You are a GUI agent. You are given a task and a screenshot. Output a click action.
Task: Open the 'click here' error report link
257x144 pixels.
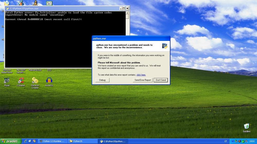[141, 75]
